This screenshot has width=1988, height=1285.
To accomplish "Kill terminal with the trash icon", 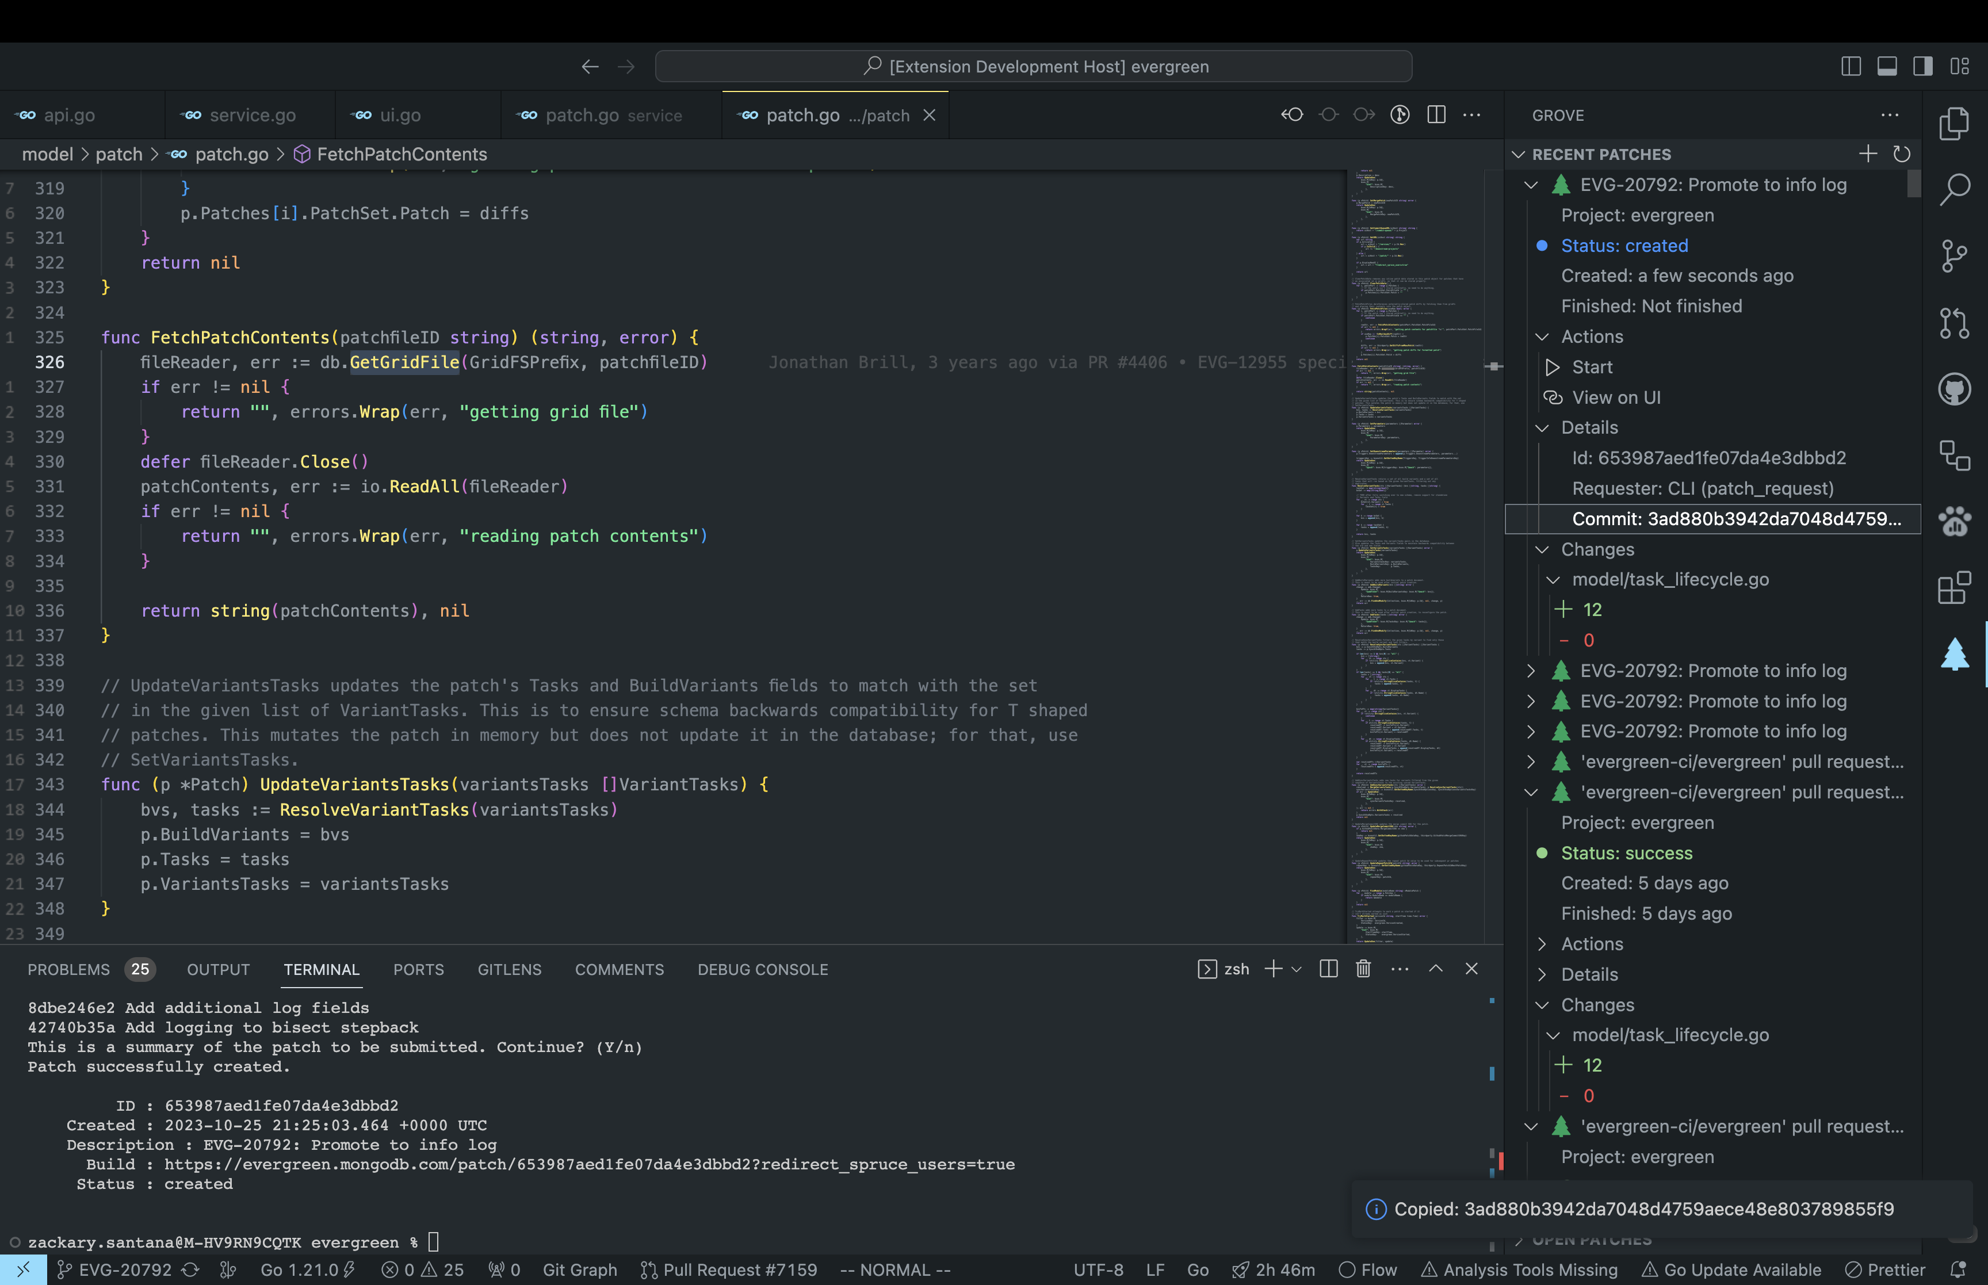I will click(1363, 969).
